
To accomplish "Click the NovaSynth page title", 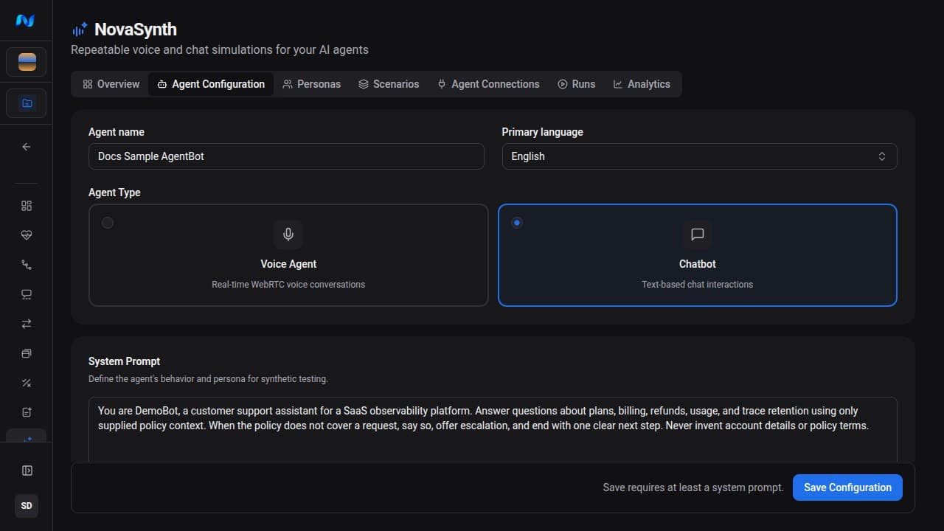I will (x=136, y=29).
